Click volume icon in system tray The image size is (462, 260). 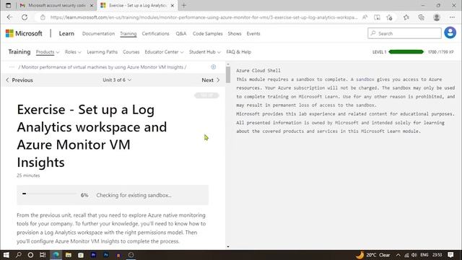(414, 255)
